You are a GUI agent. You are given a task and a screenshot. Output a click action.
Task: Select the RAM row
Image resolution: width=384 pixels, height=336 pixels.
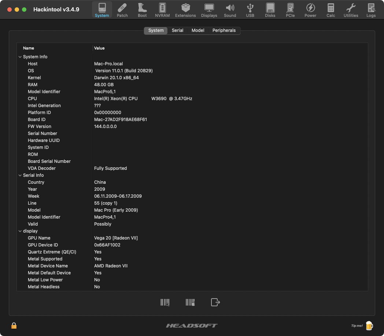click(x=192, y=85)
